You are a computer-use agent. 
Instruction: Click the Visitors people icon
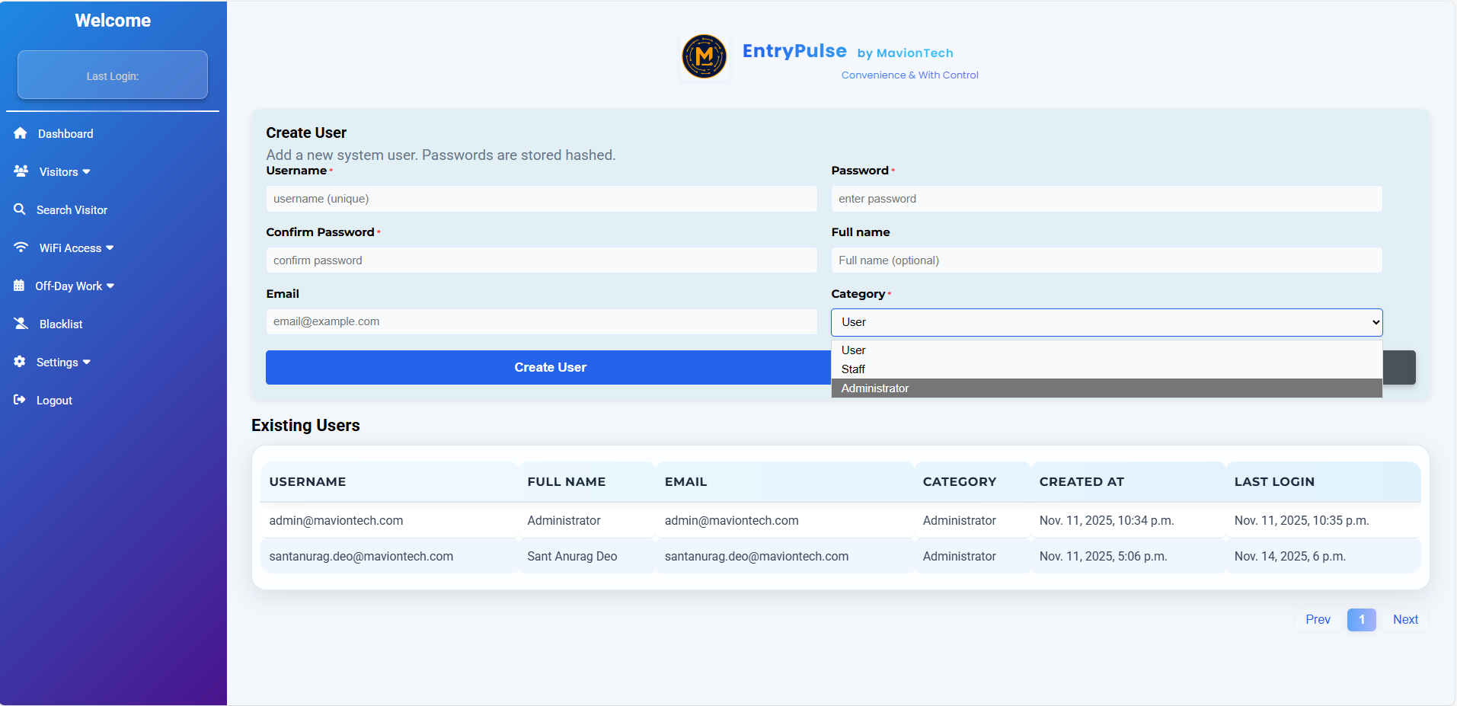21,171
